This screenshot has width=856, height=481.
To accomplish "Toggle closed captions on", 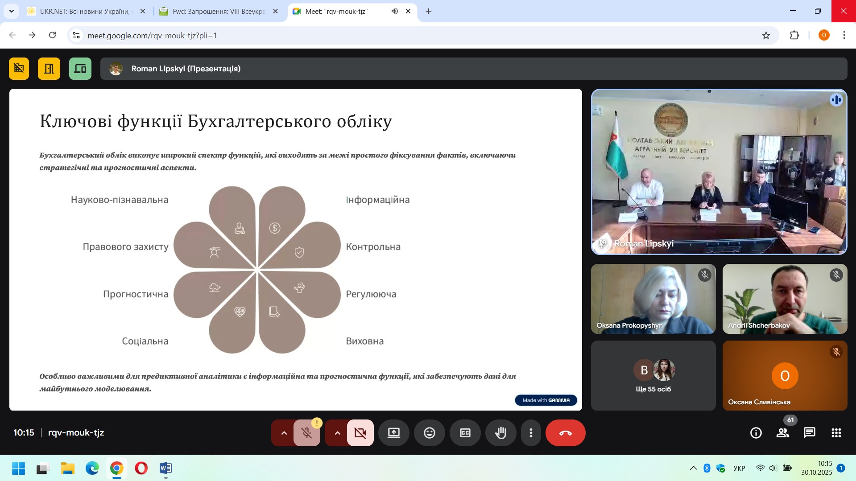I will (465, 432).
